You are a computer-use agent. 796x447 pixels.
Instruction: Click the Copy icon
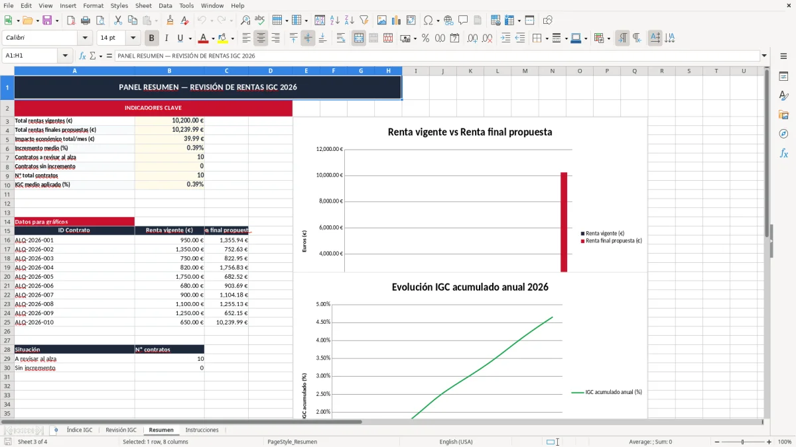point(132,21)
